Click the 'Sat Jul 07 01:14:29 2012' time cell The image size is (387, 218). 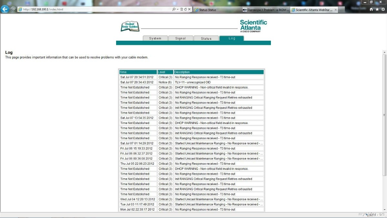[138, 143]
